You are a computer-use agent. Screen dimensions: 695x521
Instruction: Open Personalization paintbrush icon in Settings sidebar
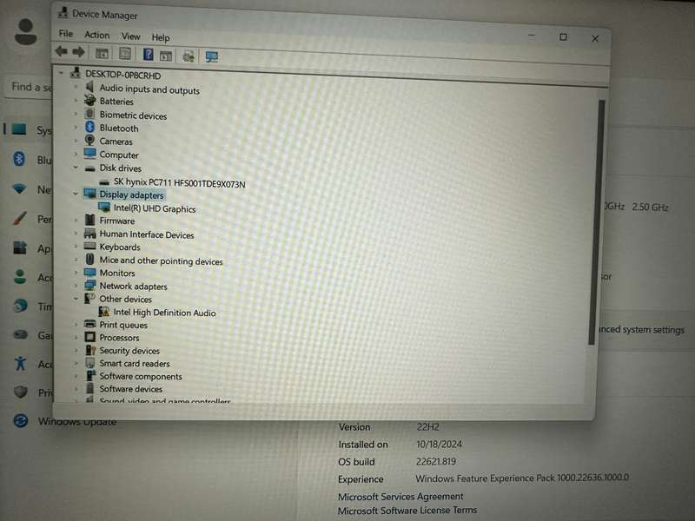[x=19, y=219]
